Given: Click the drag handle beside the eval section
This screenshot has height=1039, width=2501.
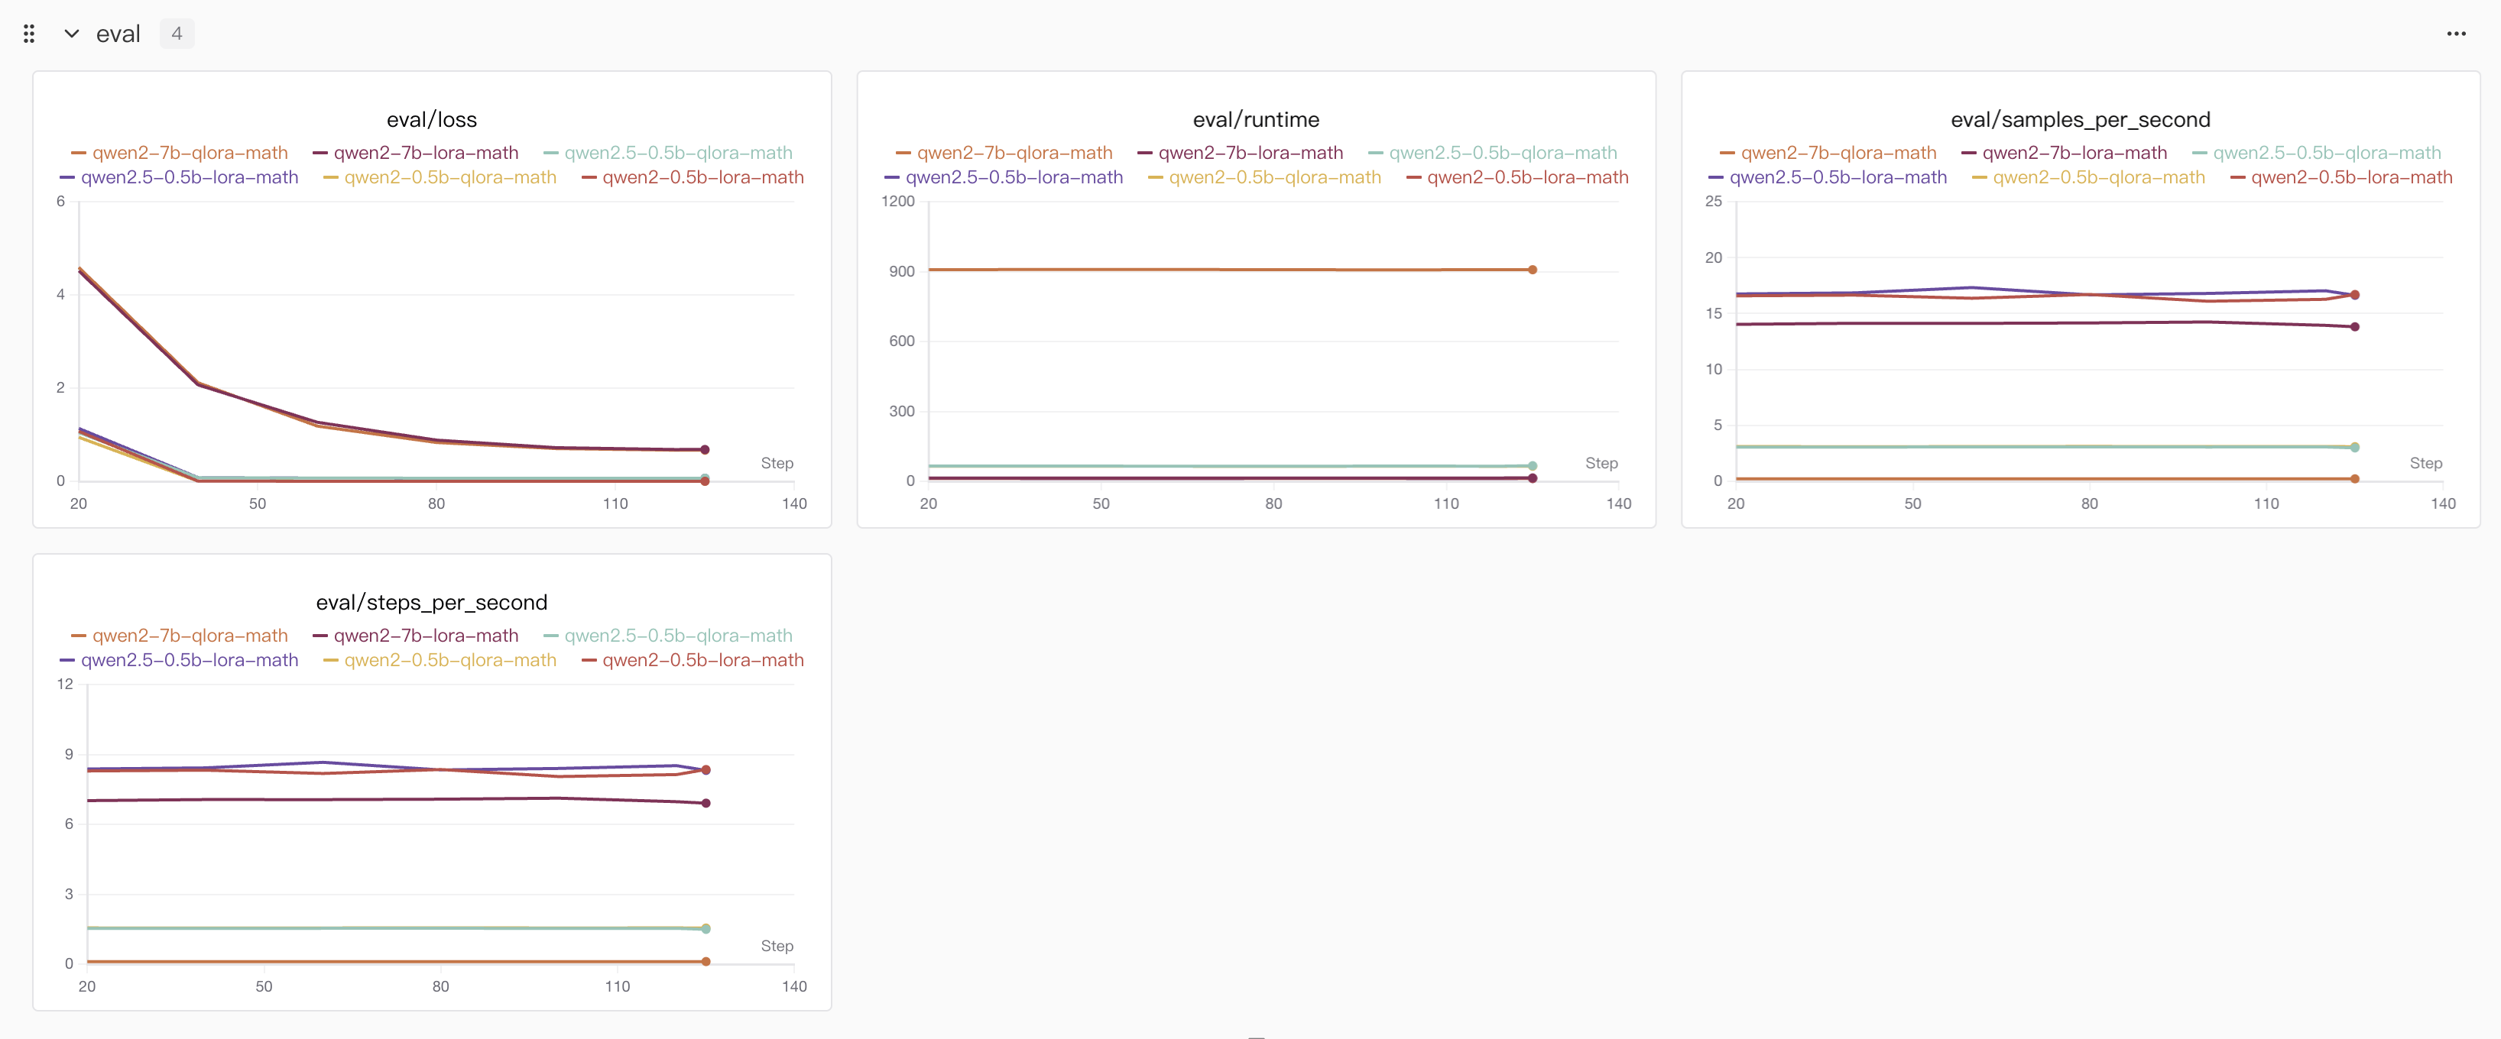Looking at the screenshot, I should click(29, 34).
